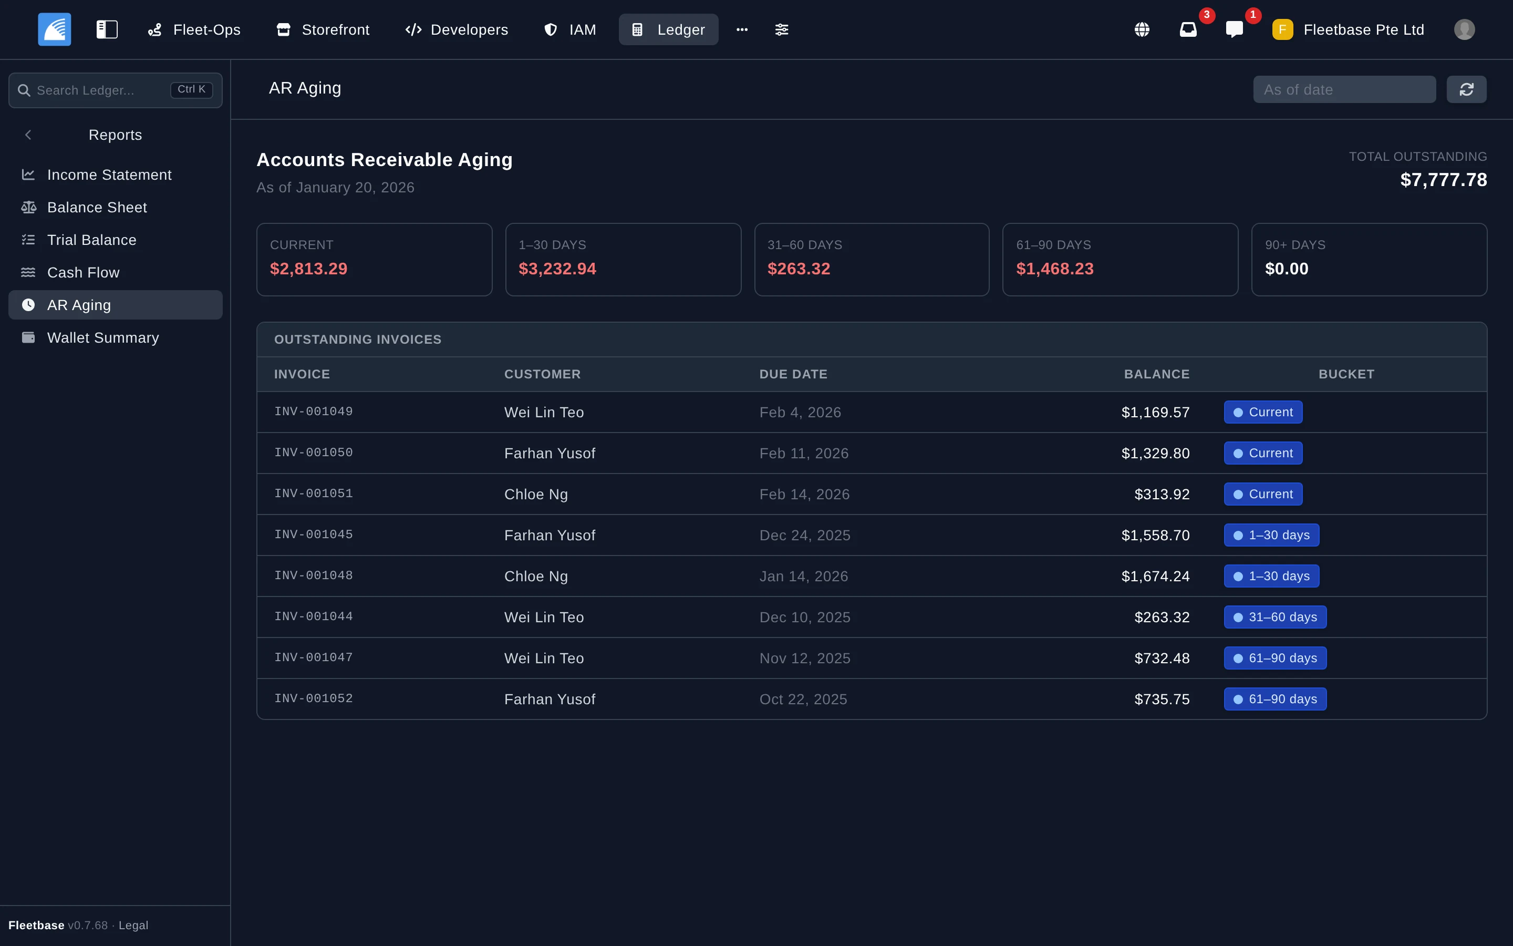Viewport: 1513px width, 946px height.
Task: Toggle the sidebar panel icon
Action: 107,29
